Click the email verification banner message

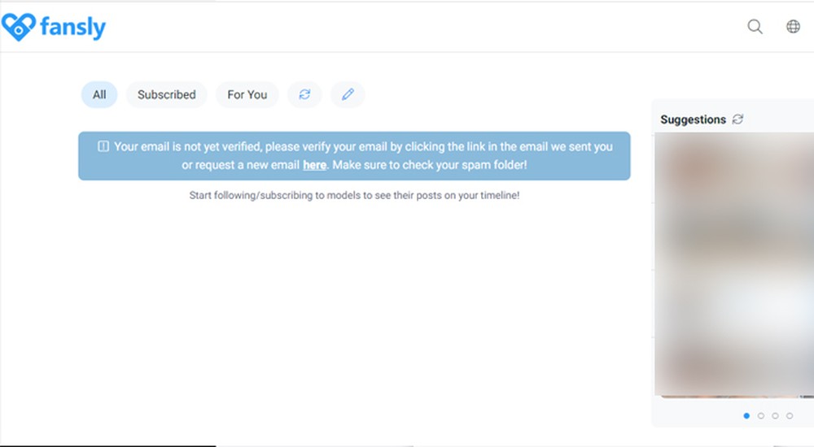tap(362, 155)
